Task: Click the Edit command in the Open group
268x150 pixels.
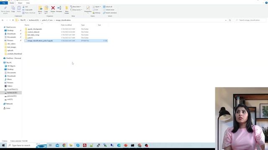Action: click(95, 10)
